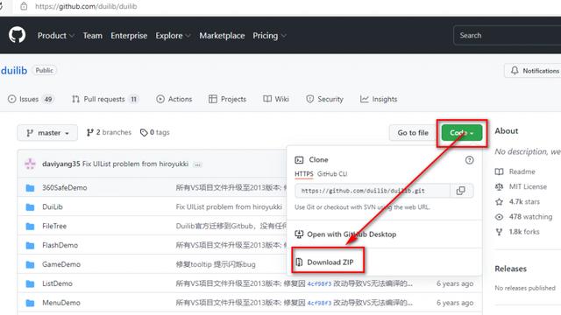
Task: Focus the Search input box
Action: click(507, 35)
